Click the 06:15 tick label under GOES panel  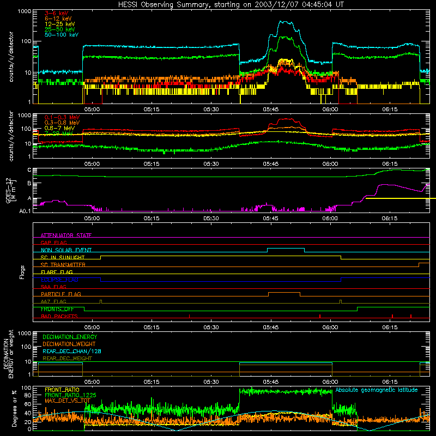click(x=390, y=219)
